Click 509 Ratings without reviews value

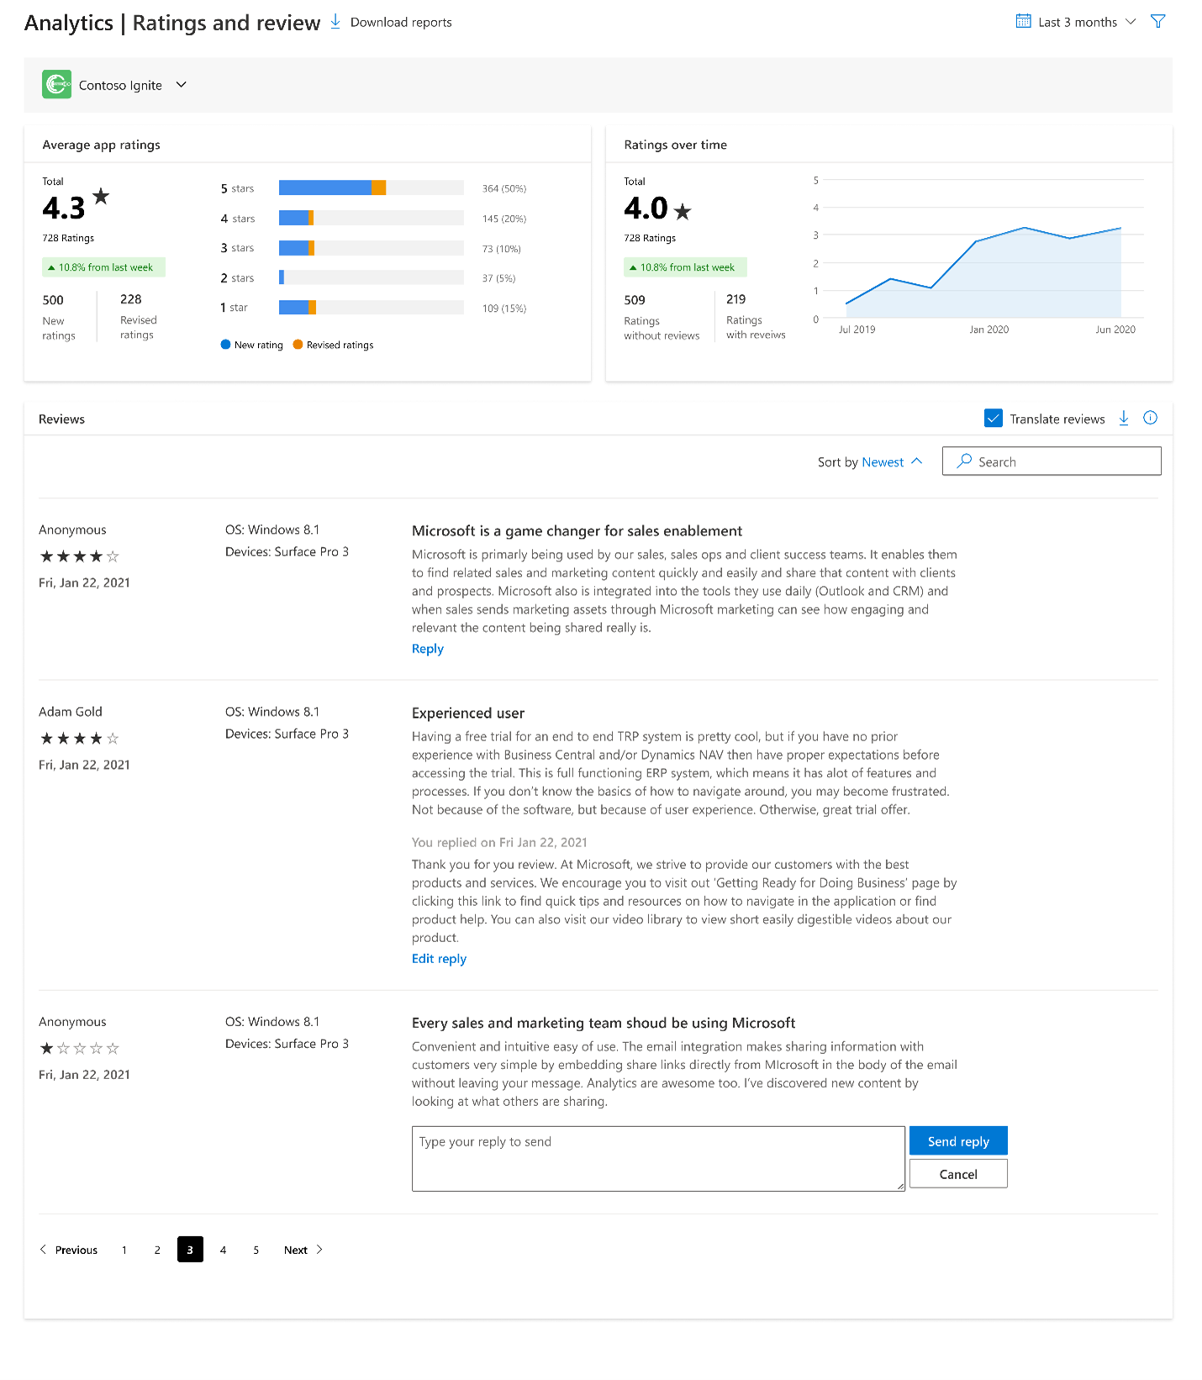635,300
